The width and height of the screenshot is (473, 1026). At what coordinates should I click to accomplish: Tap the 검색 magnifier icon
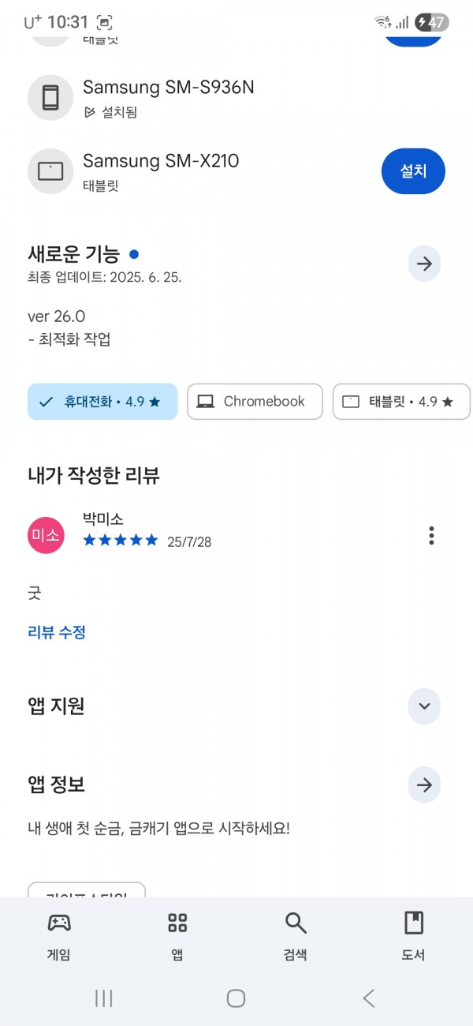pyautogui.click(x=296, y=922)
